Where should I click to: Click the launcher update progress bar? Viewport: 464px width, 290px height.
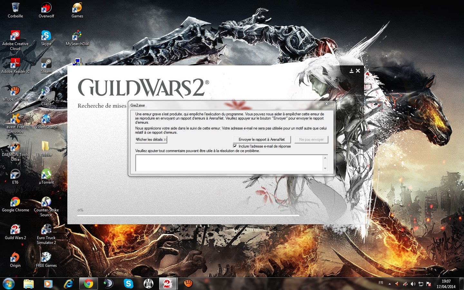[188, 215]
